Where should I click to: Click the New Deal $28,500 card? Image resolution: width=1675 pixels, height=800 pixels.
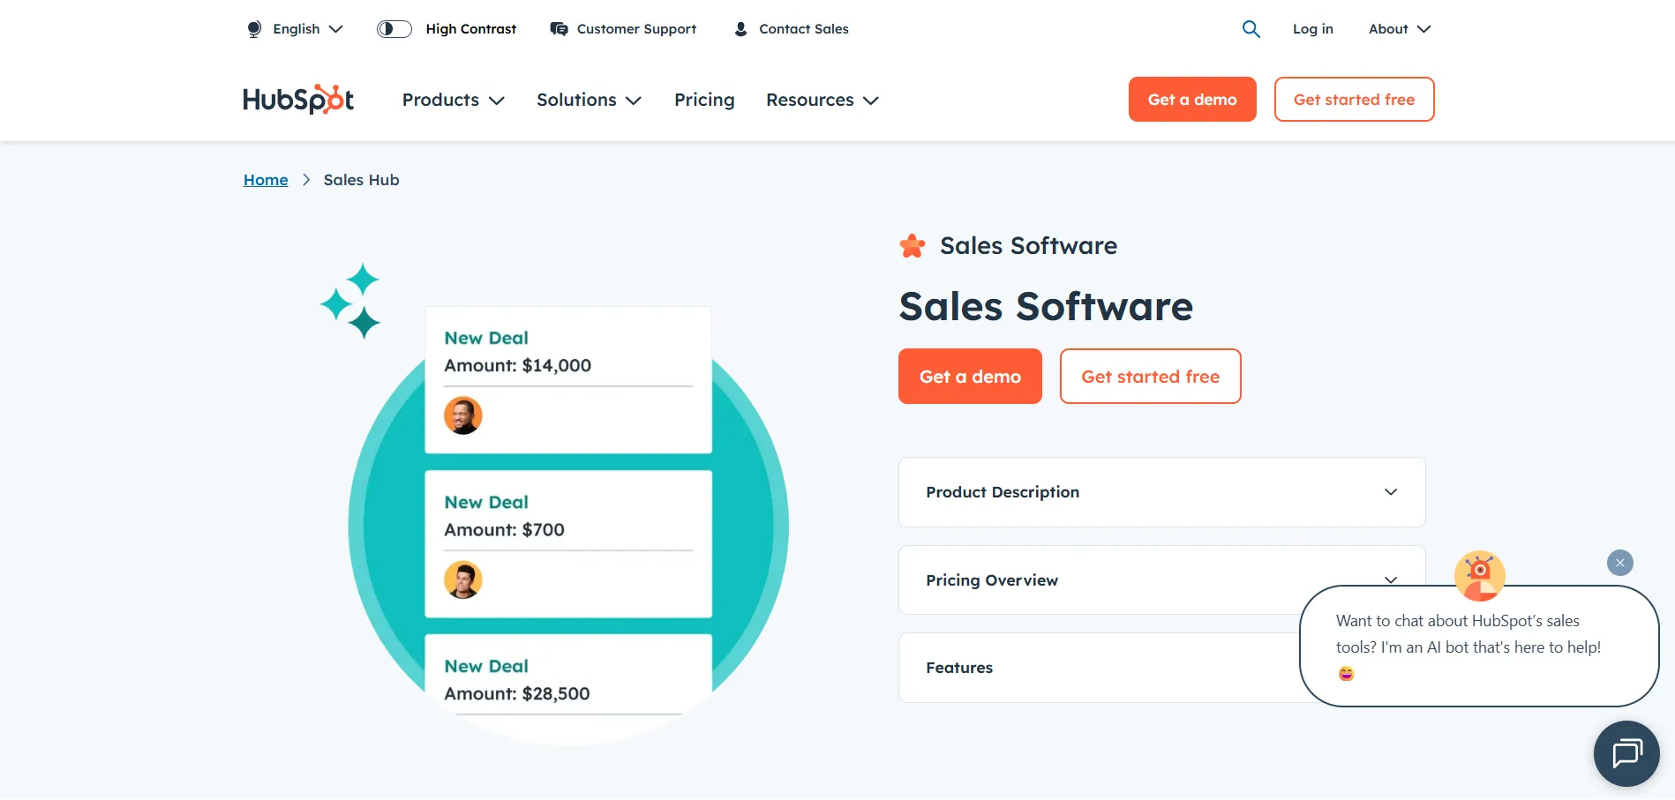click(568, 688)
